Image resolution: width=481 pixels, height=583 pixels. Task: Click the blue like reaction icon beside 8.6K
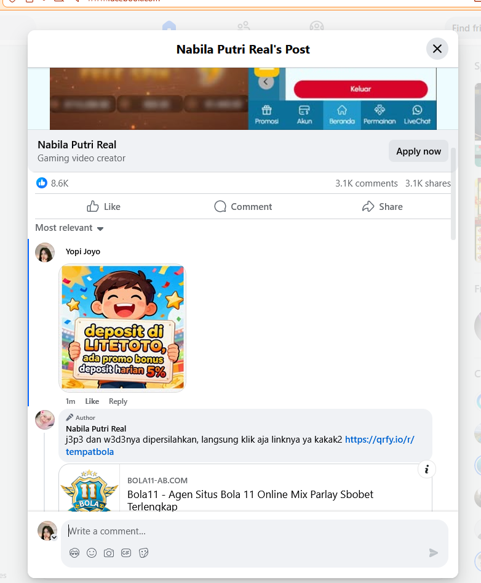click(x=42, y=183)
